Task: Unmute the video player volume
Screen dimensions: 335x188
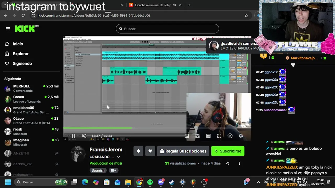Action: point(84,136)
